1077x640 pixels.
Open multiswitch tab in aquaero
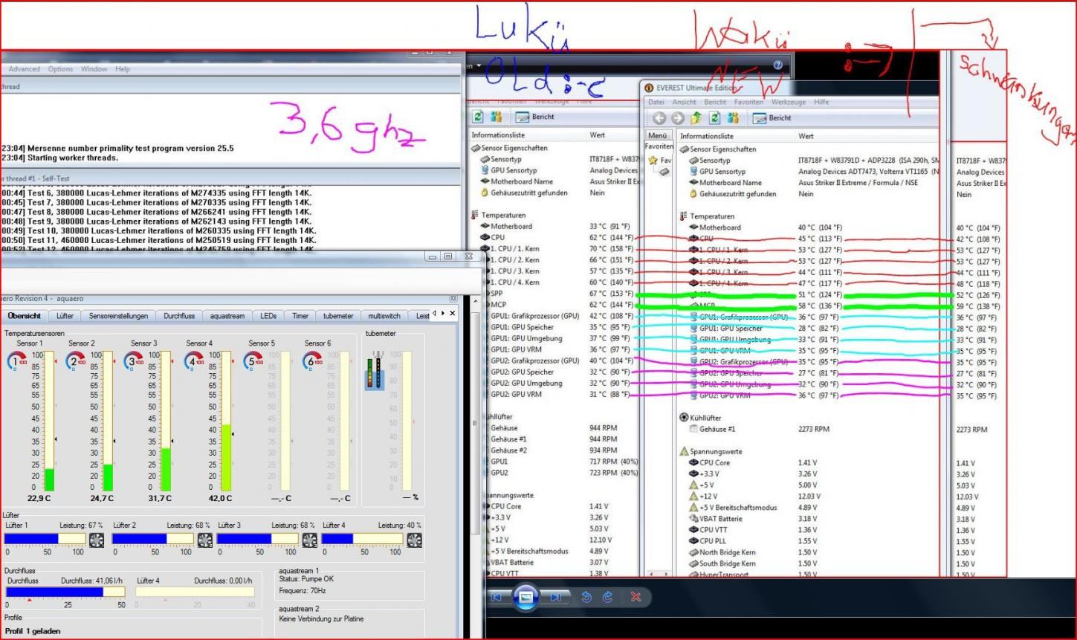(384, 316)
